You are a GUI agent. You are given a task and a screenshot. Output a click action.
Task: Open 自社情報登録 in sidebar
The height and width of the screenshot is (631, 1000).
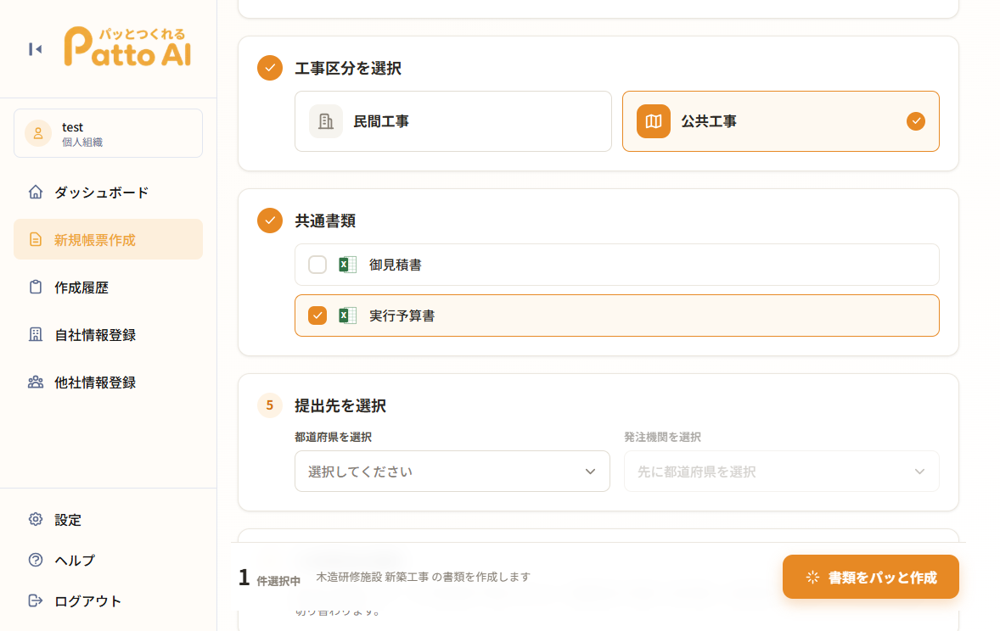pos(109,335)
